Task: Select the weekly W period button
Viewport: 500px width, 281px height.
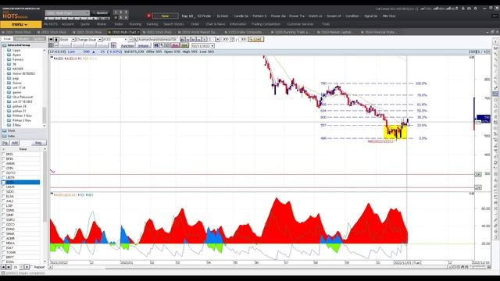Action: (x=187, y=40)
